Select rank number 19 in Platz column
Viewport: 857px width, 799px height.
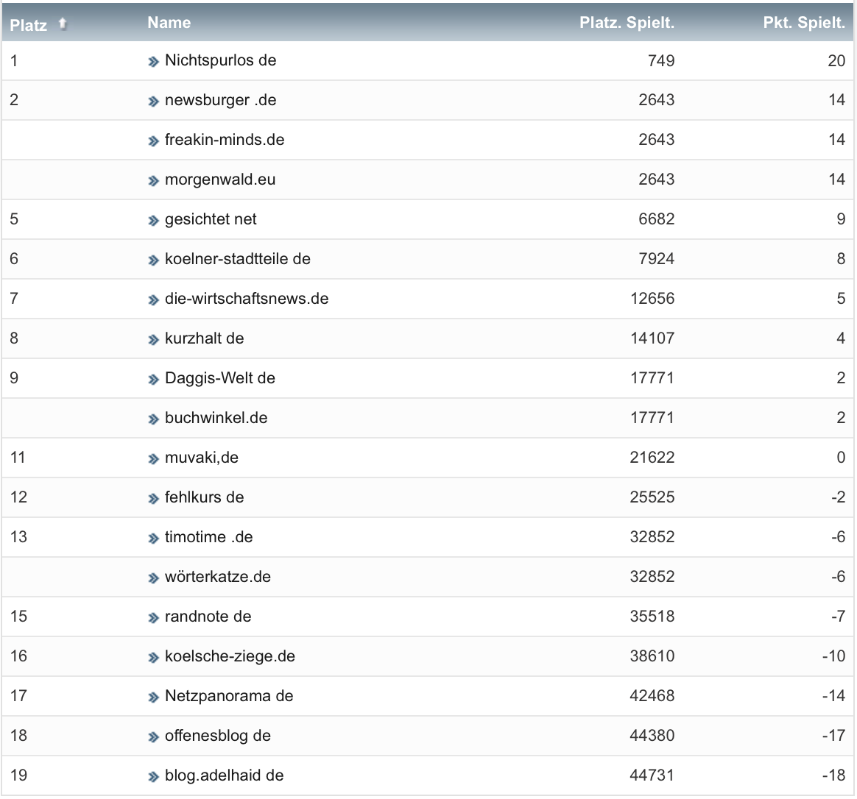point(18,775)
